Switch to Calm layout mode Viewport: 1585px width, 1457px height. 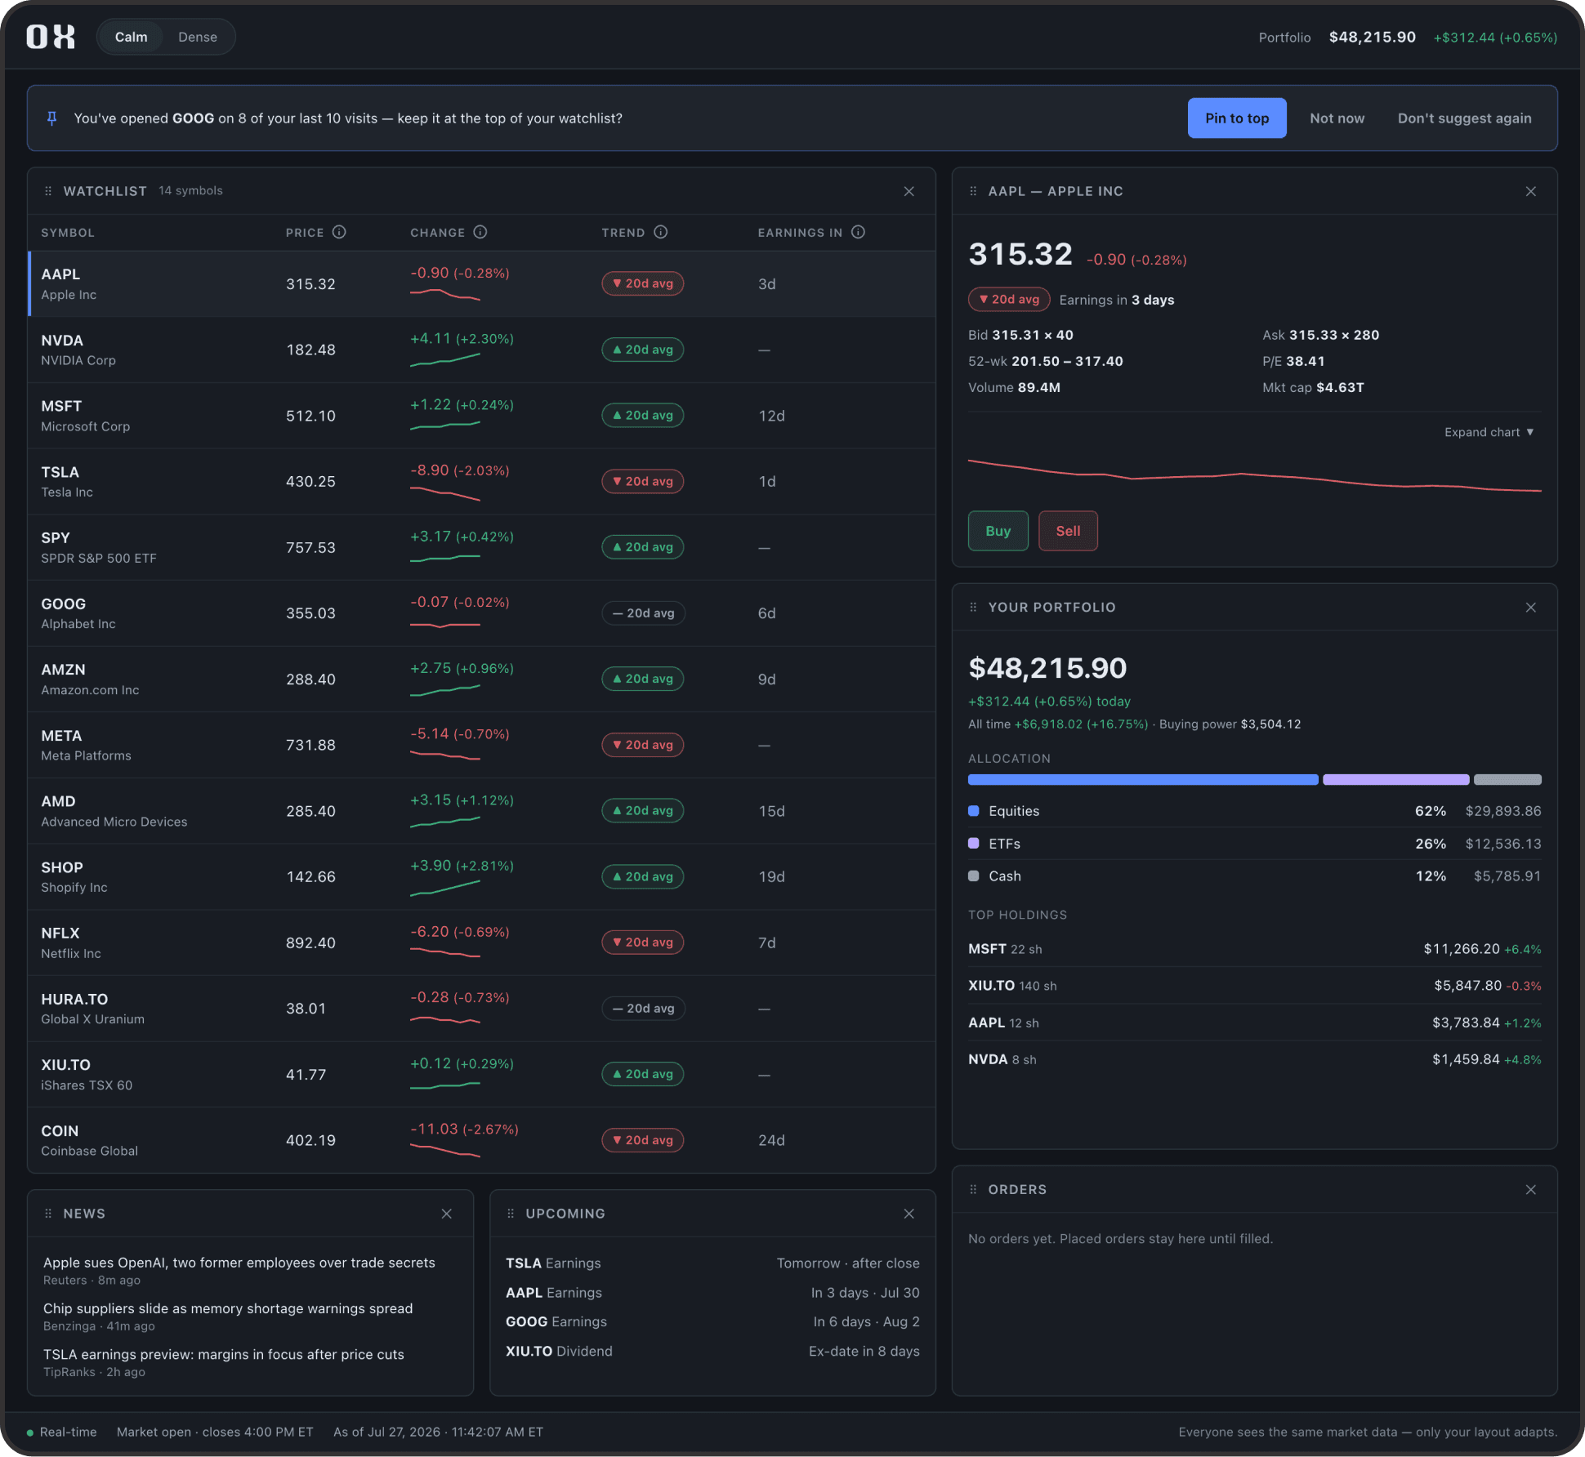pos(131,38)
